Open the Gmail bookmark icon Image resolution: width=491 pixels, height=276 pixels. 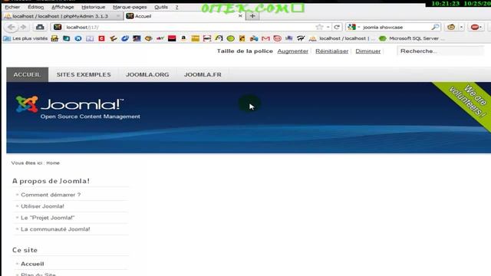click(265, 38)
